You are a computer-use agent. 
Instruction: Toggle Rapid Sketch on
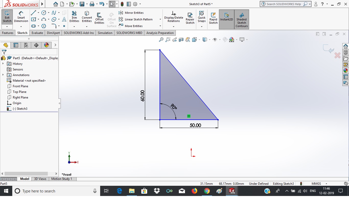click(x=213, y=18)
